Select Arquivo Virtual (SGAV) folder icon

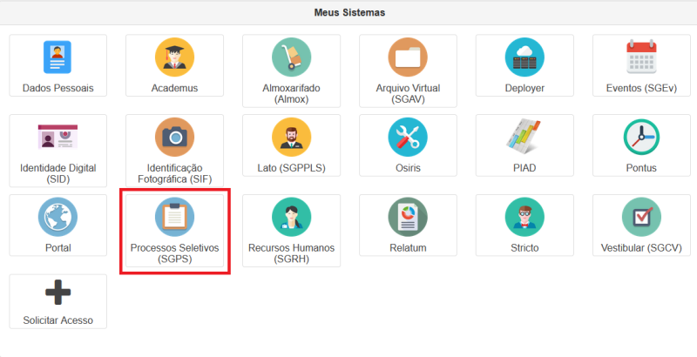click(408, 58)
